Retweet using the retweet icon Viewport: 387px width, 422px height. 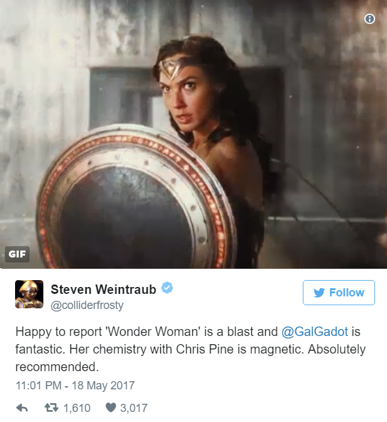click(51, 408)
